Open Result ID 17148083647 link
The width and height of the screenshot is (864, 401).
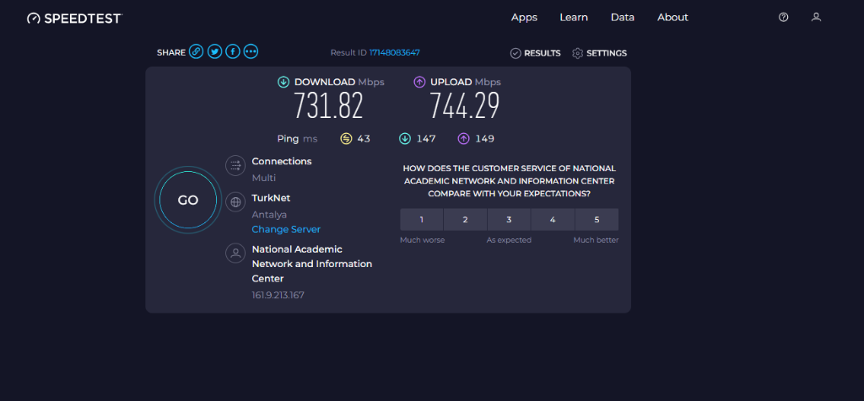pyautogui.click(x=395, y=53)
